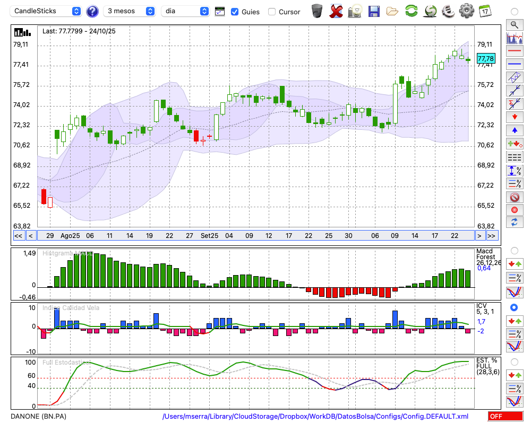The height and width of the screenshot is (424, 531).
Task: Select the red down arrow marker tool
Action: pyautogui.click(x=514, y=117)
